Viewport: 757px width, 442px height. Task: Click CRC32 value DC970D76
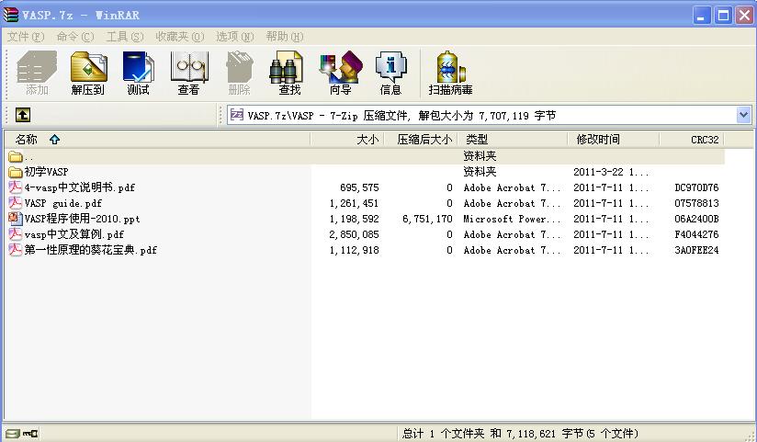tap(696, 187)
